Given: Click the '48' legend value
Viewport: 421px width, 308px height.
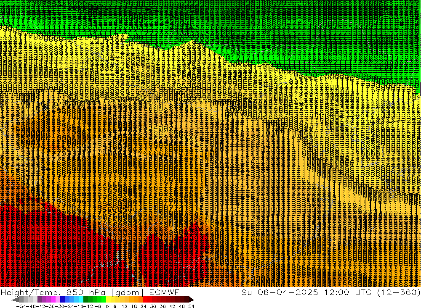Looking at the screenshot, I should click(x=182, y=306).
